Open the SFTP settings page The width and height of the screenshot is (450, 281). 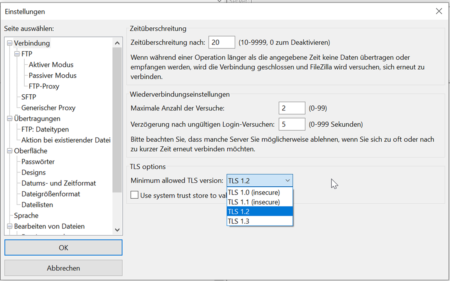[x=29, y=97]
